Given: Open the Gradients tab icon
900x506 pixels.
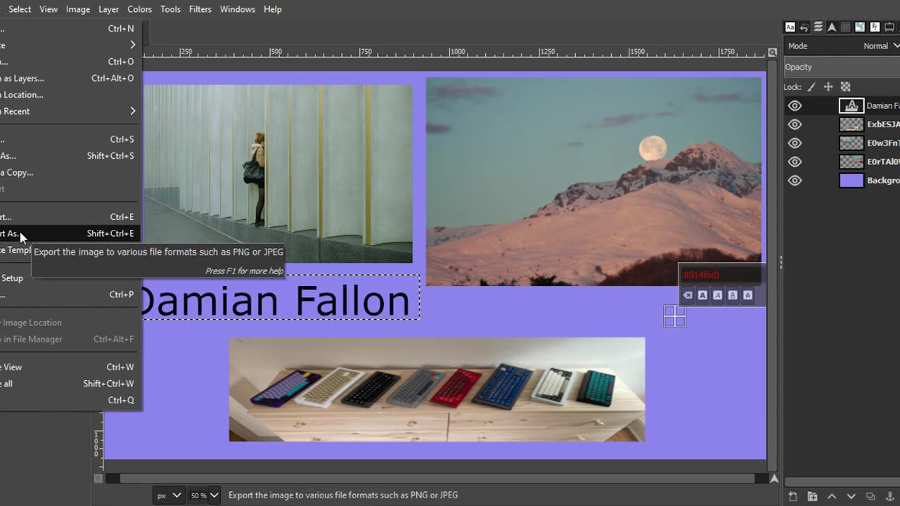Looking at the screenshot, I should [860, 27].
